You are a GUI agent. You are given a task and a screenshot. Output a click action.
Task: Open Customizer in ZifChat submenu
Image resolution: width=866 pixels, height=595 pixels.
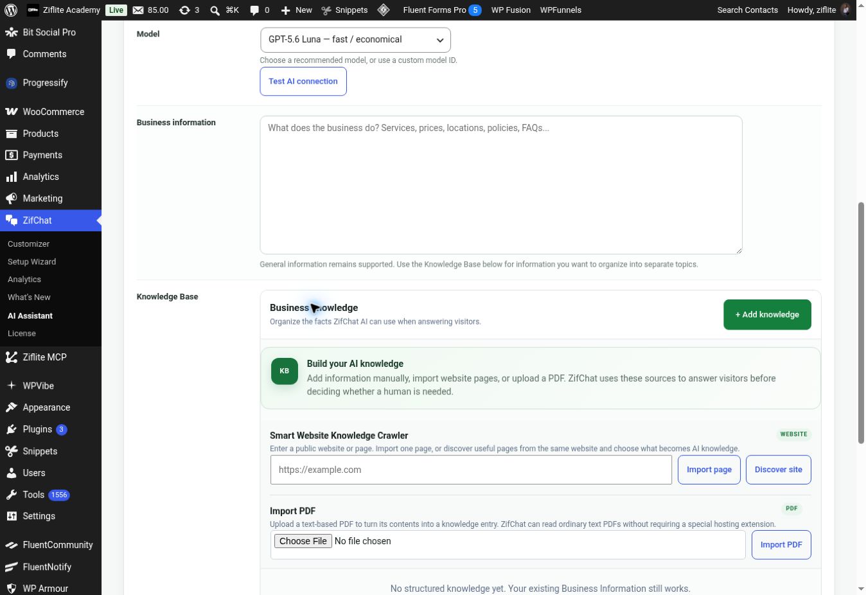pyautogui.click(x=28, y=244)
